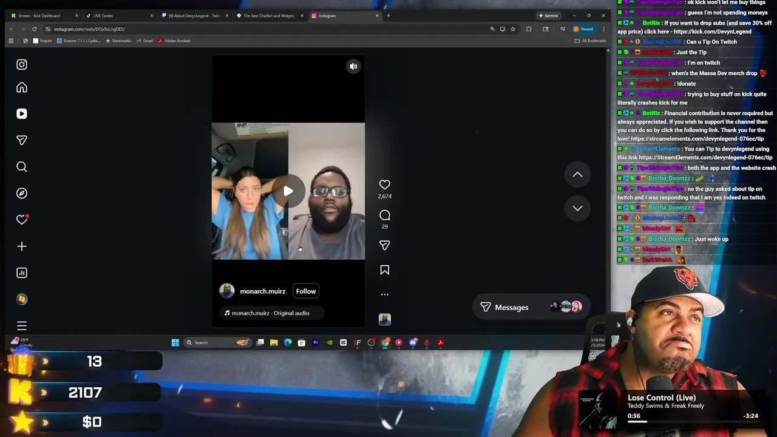Open All Bookmarks folder

[x=590, y=41]
